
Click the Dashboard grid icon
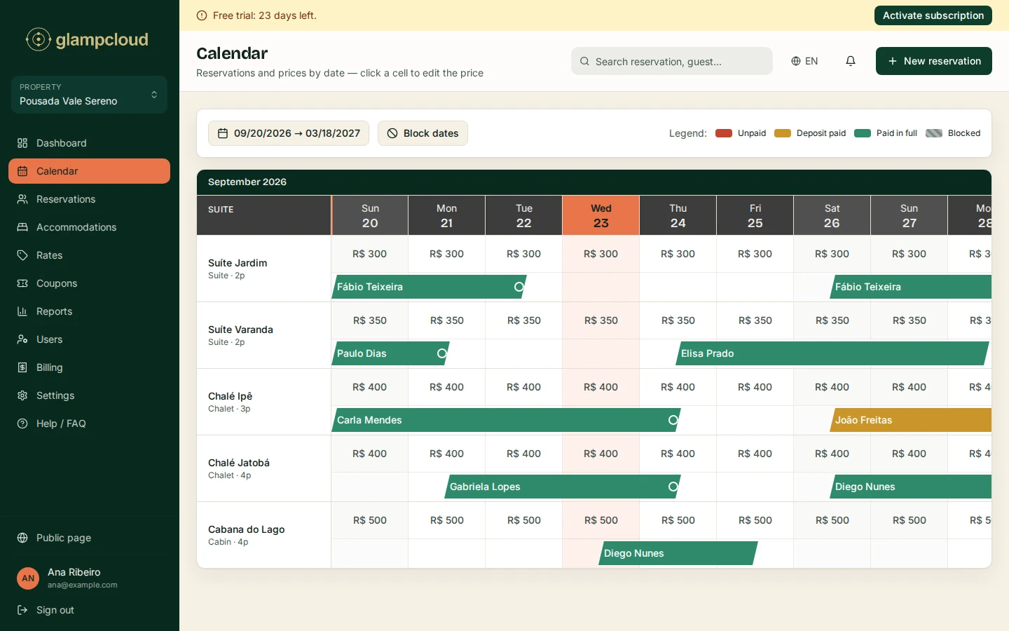22,143
